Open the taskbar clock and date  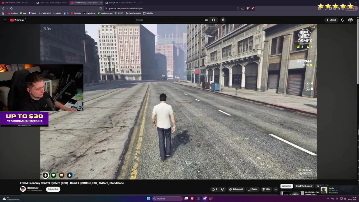pyautogui.click(x=352, y=199)
